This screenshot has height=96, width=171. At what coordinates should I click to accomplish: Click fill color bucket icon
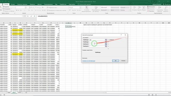tap(29, 10)
